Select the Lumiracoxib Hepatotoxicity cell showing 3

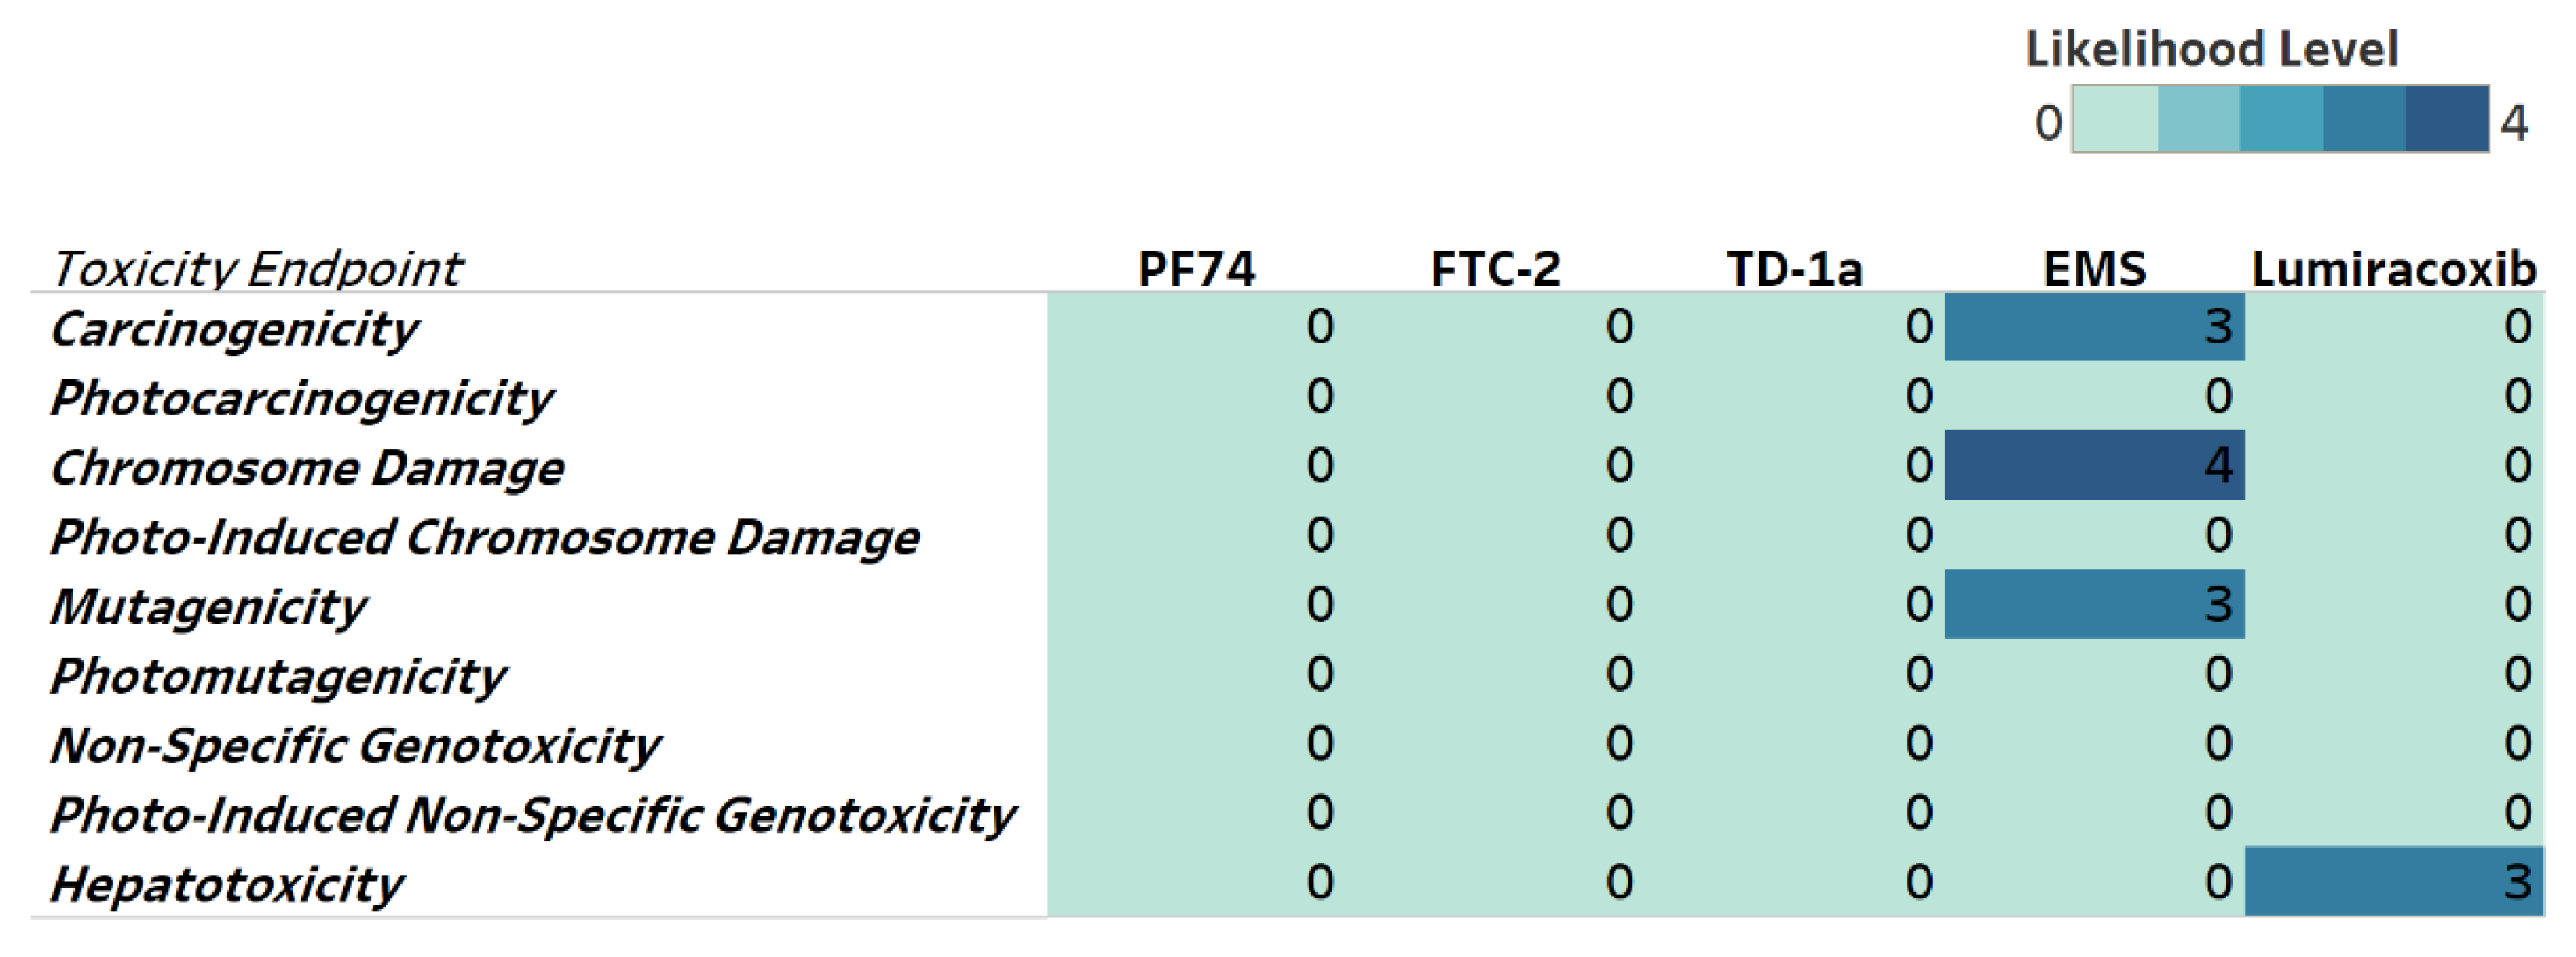(x=2393, y=881)
